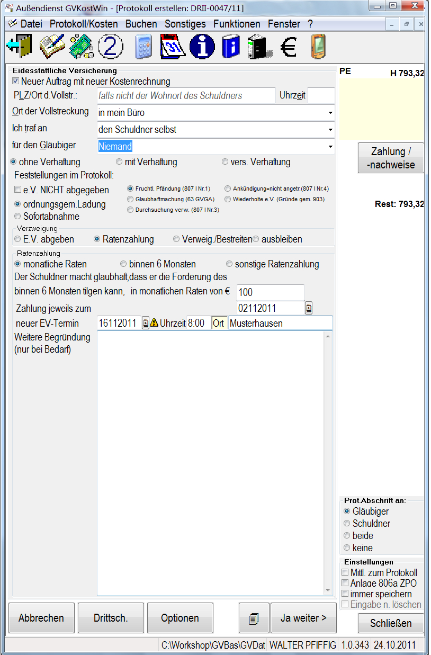Choose 'Schuldner' under Prot.Abschrift an
This screenshot has width=431, height=655.
click(347, 524)
